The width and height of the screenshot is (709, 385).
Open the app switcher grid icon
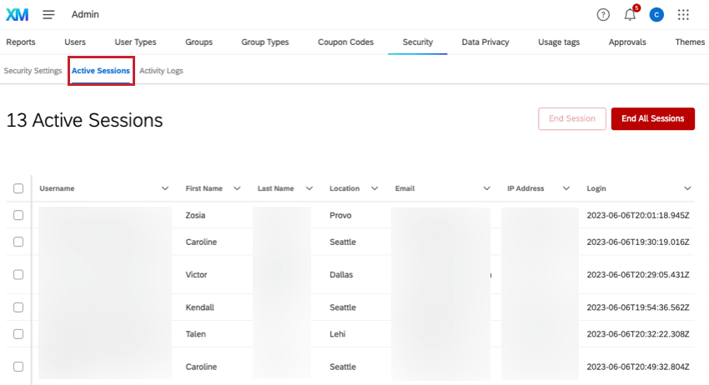(683, 14)
